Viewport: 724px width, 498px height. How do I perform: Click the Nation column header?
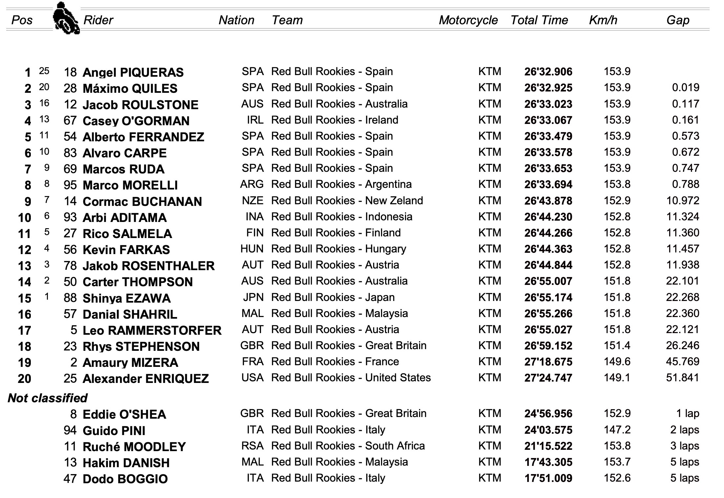(x=236, y=20)
